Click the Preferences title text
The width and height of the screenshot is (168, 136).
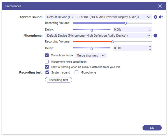pos(13,6)
